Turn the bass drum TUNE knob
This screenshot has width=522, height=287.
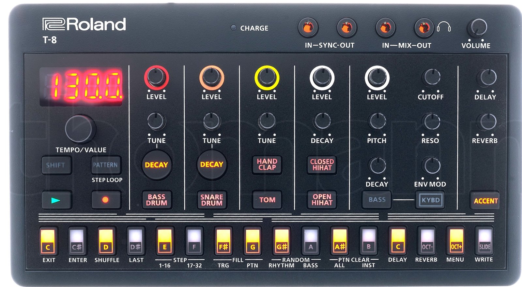tap(156, 121)
